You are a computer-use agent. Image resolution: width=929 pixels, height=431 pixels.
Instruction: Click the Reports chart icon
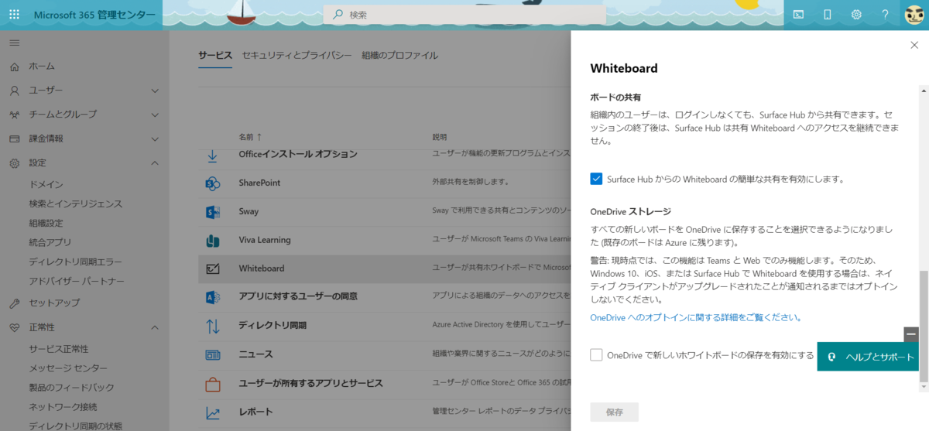pos(213,412)
